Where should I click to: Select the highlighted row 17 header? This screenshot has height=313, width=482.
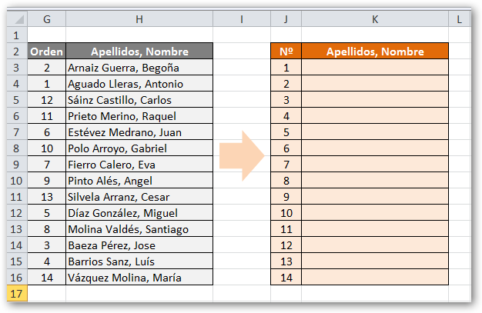16,294
